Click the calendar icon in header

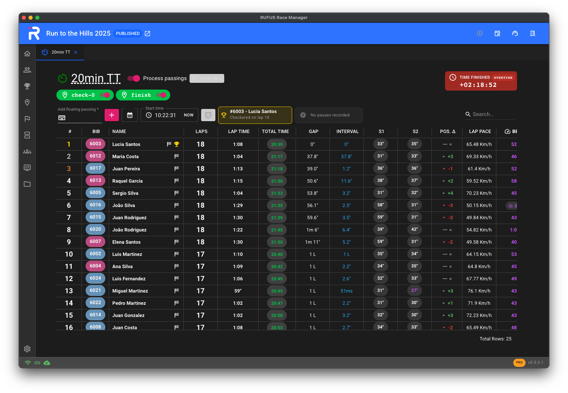click(497, 33)
